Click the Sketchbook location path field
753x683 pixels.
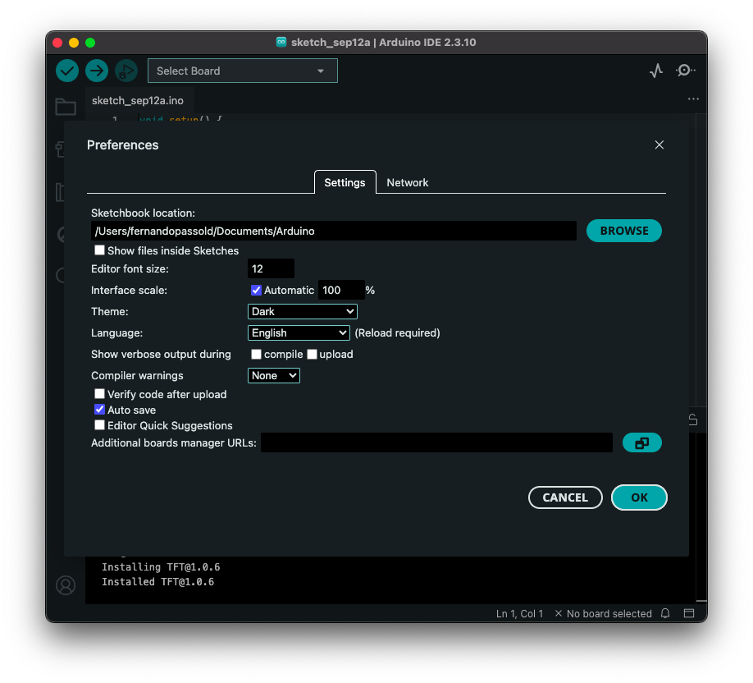click(334, 231)
